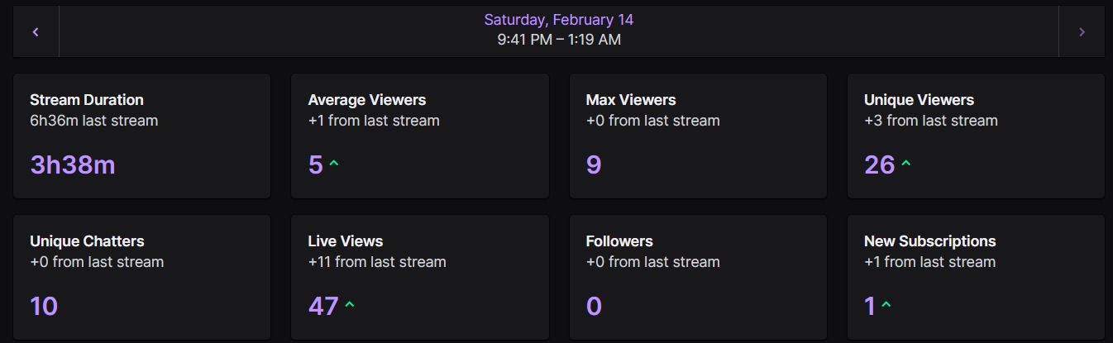
Task: Click the 9:41 PM – 1:19 AM time range
Action: coord(558,40)
